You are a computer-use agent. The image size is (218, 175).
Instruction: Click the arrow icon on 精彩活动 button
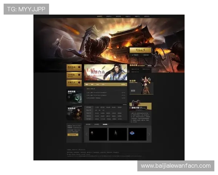(80, 67)
